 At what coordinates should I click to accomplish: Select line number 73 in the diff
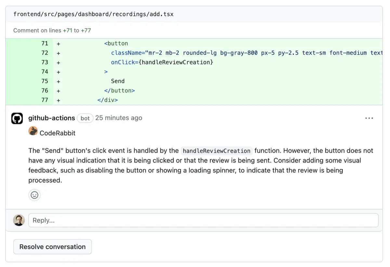click(x=45, y=62)
